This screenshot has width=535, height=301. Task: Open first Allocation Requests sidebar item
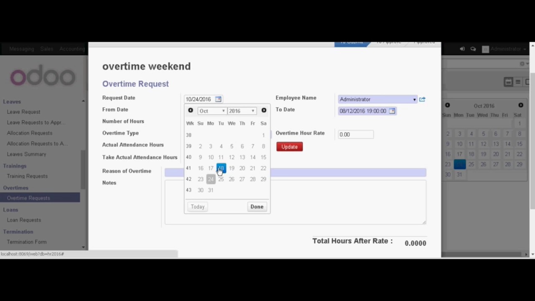pos(30,133)
